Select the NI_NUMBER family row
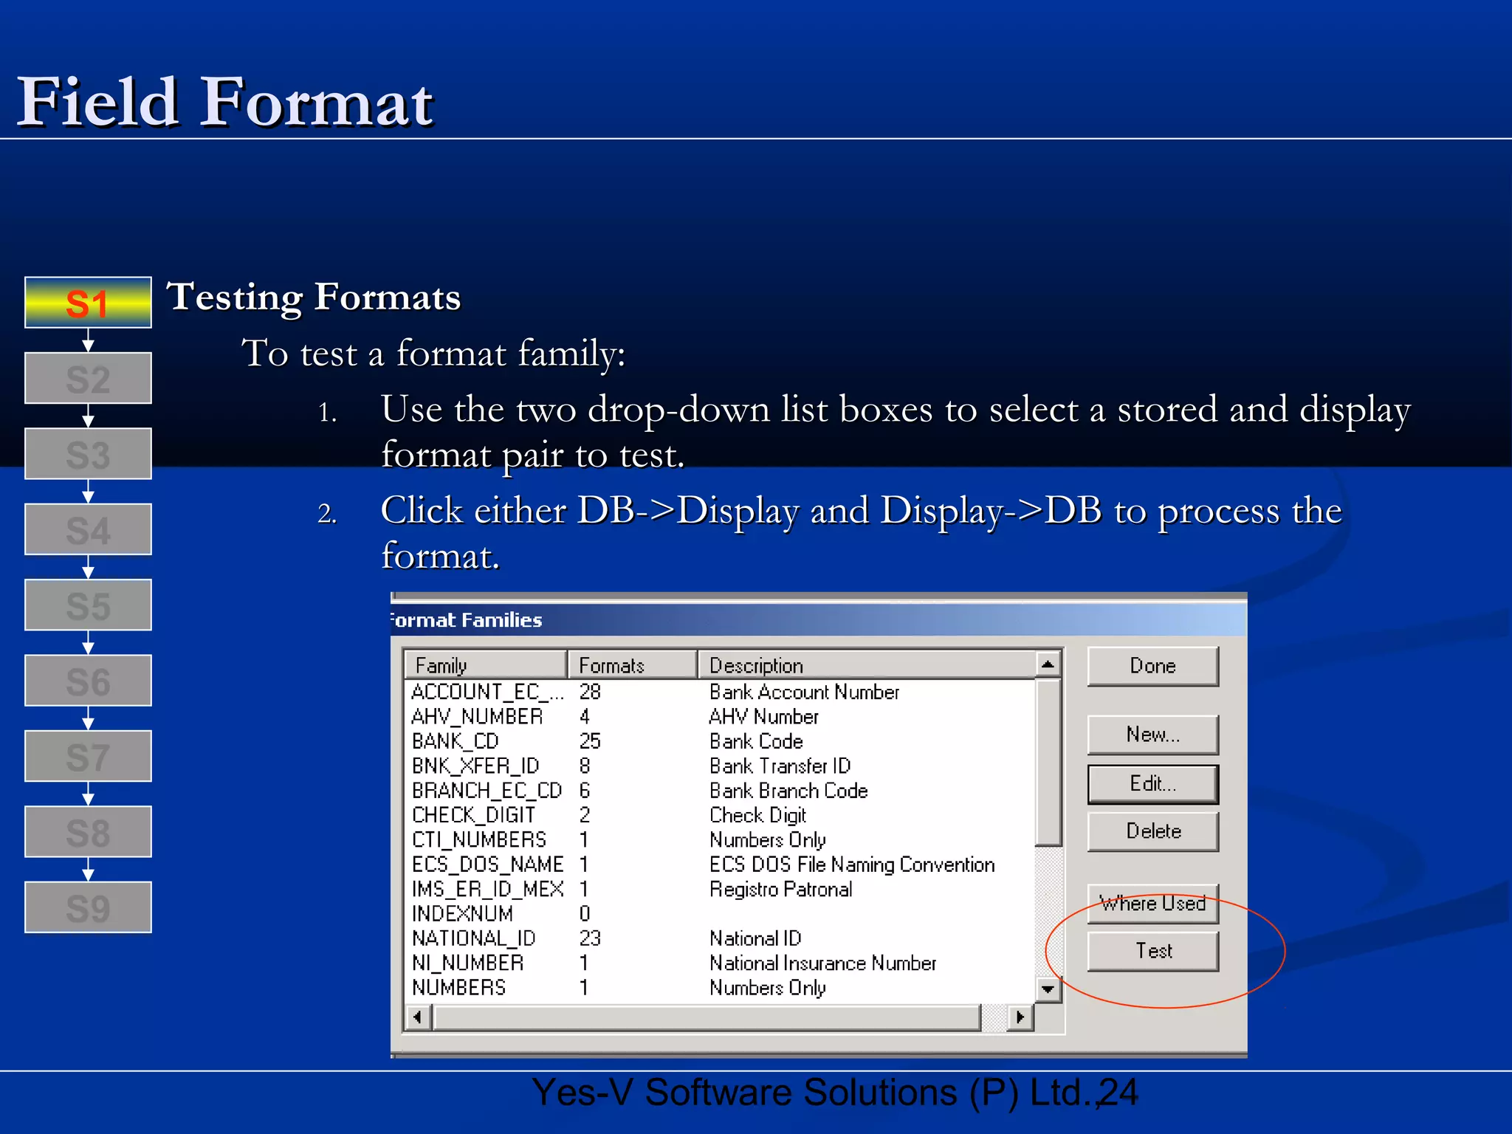Viewport: 1512px width, 1134px height. [720, 963]
